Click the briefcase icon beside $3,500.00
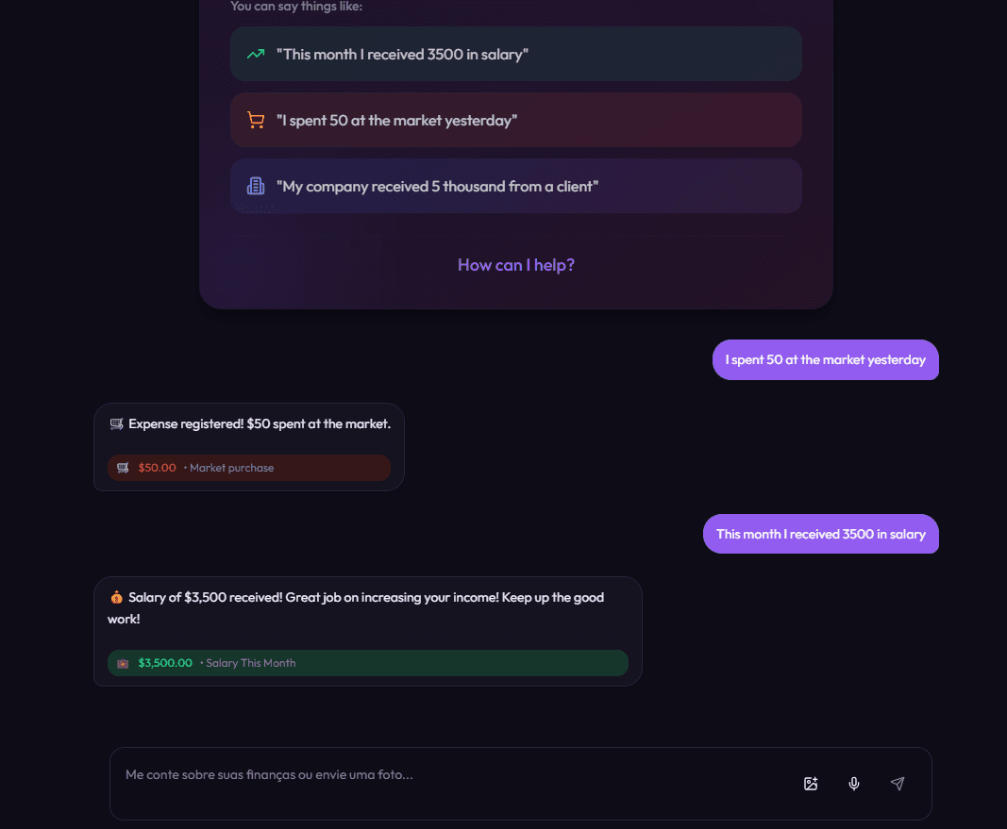The image size is (1007, 829). pos(123,663)
